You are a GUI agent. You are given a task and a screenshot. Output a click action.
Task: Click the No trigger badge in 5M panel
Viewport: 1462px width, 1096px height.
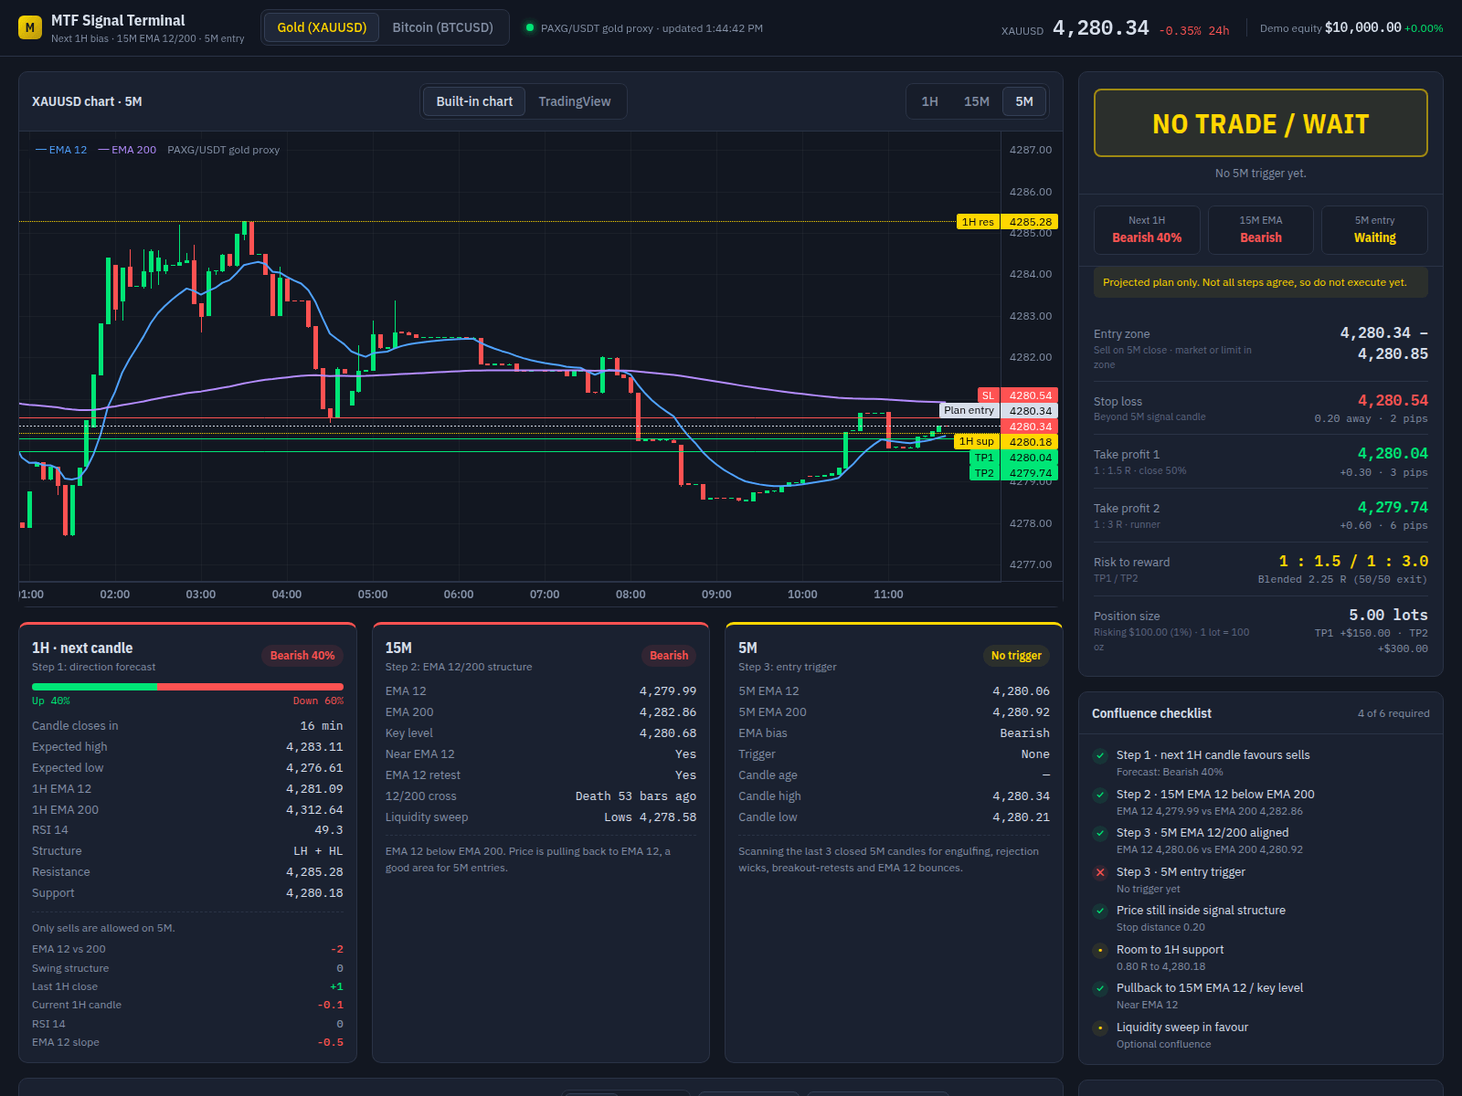1016,656
